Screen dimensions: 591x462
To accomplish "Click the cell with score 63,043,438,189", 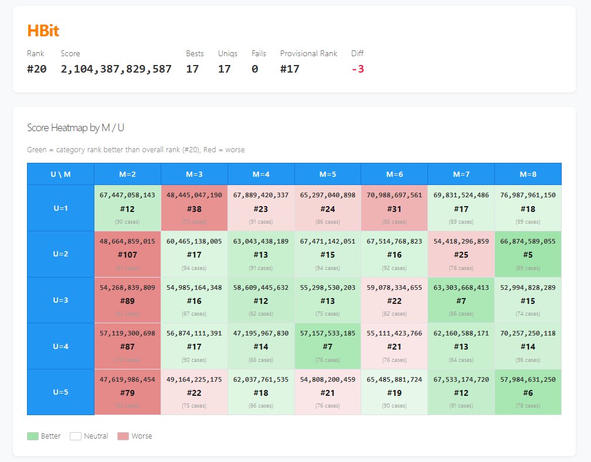I will click(261, 254).
